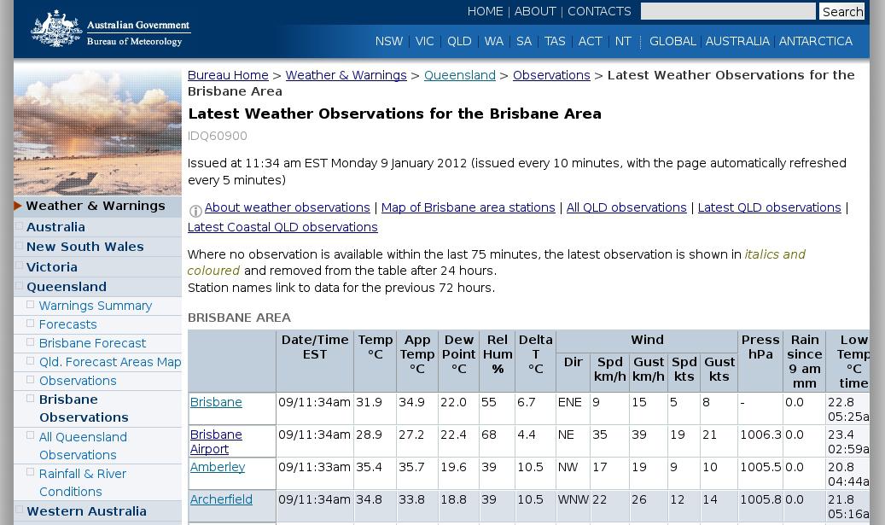Click Archerfield pressure value 1005.8
885x525 pixels.
click(x=760, y=499)
